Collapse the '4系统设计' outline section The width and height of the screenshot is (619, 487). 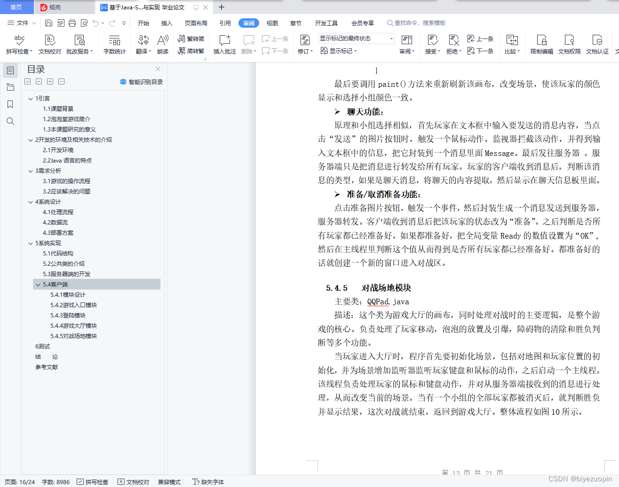[31, 202]
